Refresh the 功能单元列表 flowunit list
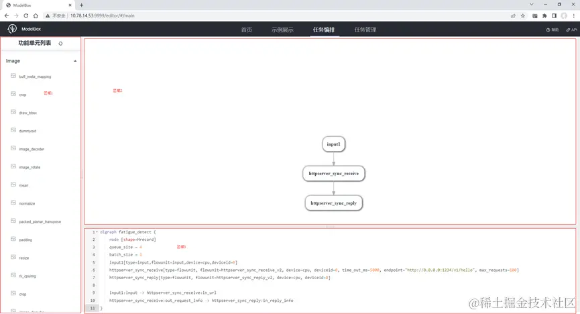 point(60,44)
